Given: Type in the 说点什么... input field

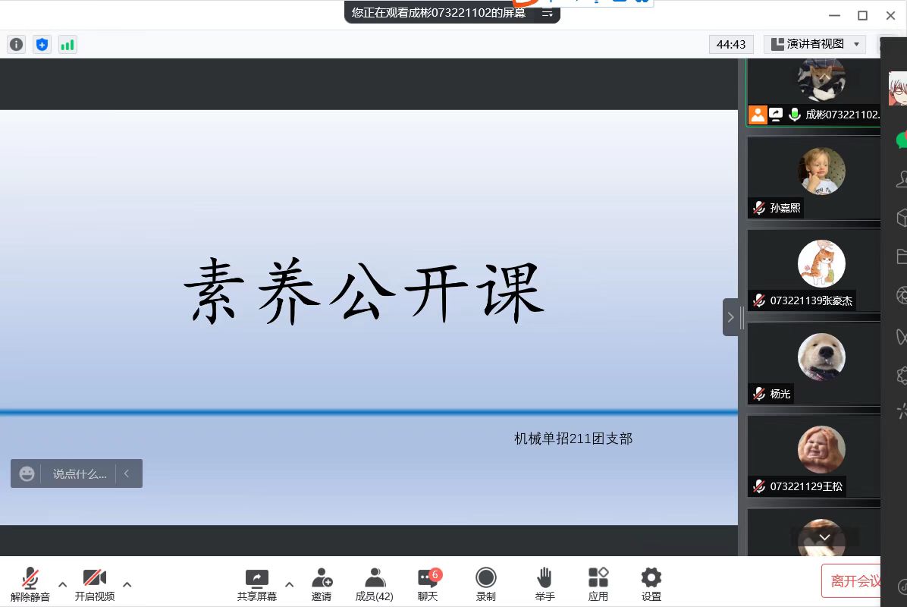Looking at the screenshot, I should coord(80,474).
